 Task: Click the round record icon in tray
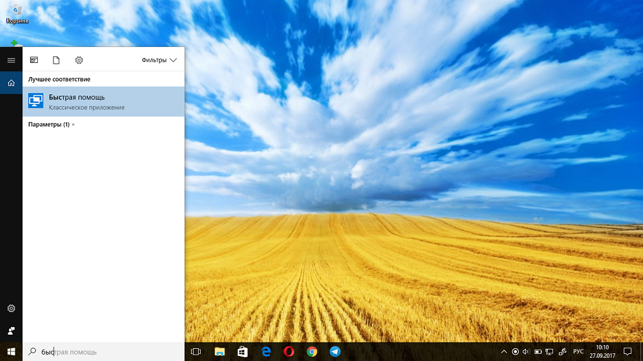516,351
